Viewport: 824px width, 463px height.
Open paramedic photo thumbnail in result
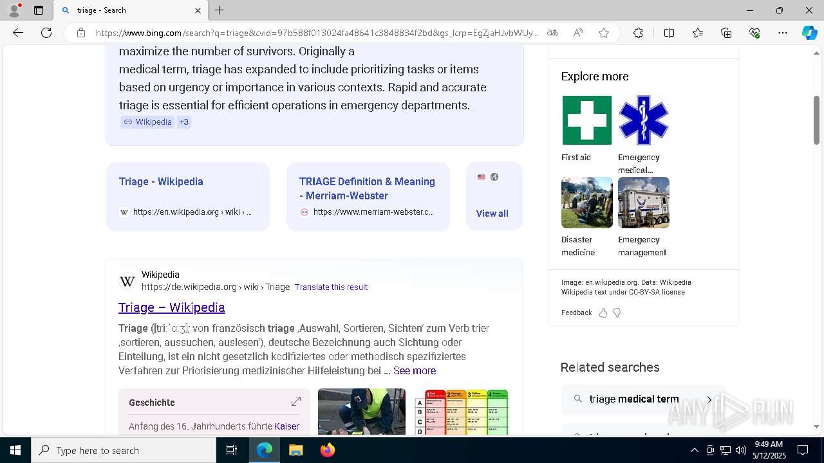(x=362, y=412)
